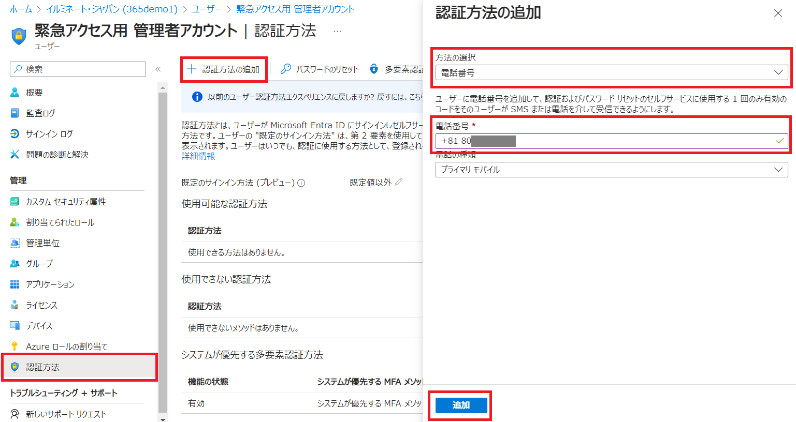This screenshot has height=422, width=796.
Task: Click the key icon for パスワードのリセット
Action: pos(285,69)
